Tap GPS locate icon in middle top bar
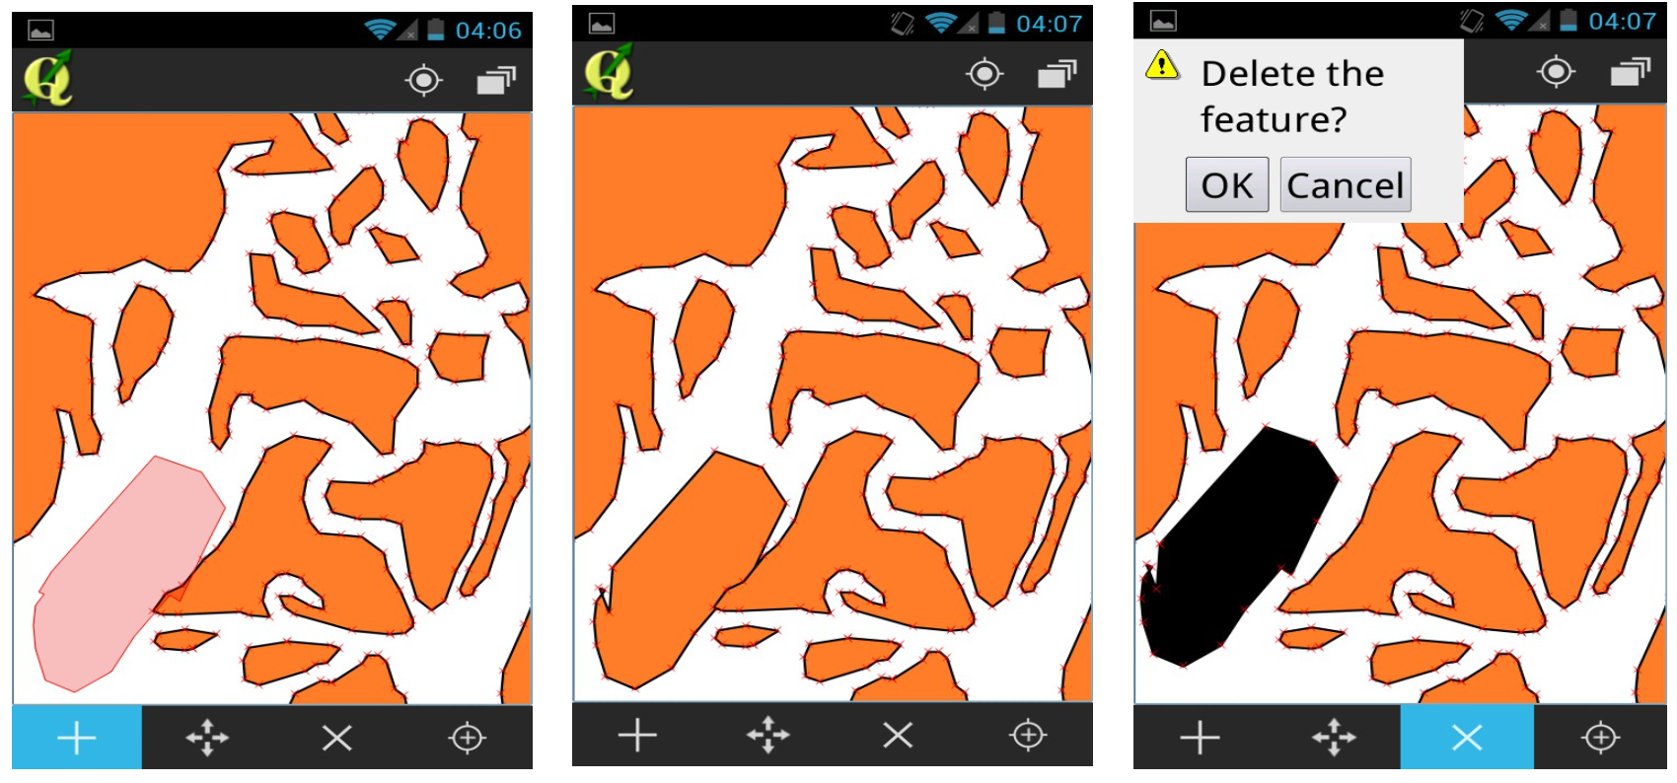 pos(984,73)
